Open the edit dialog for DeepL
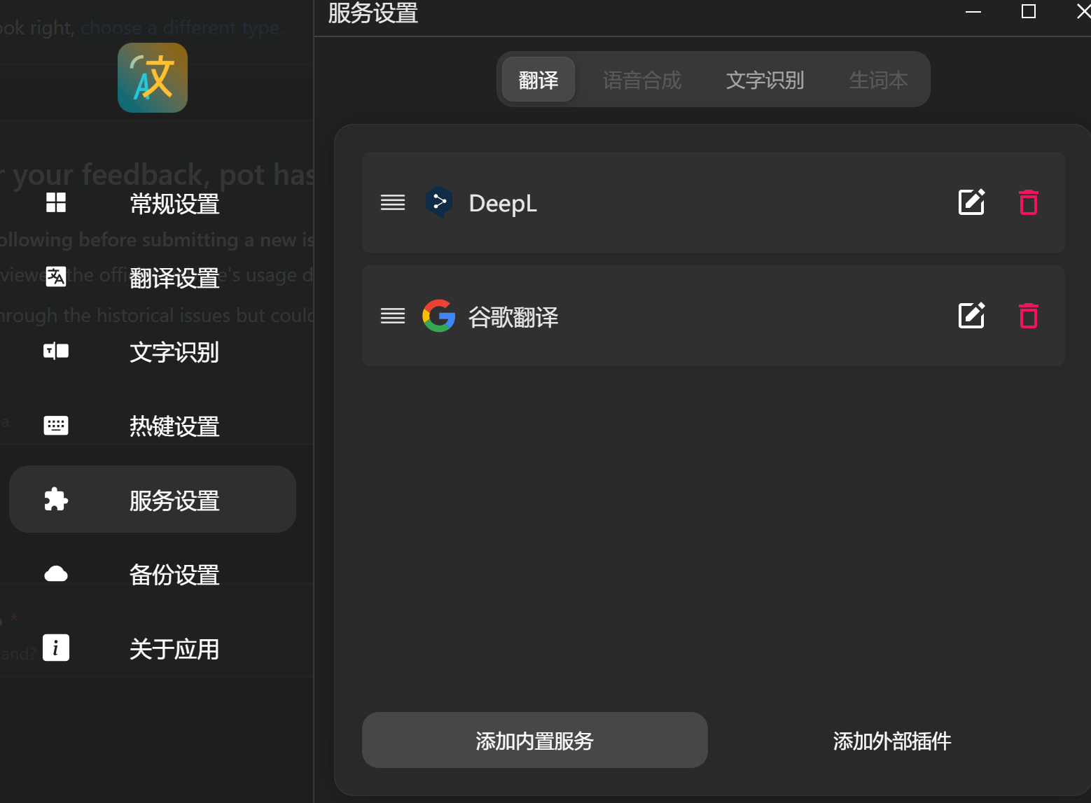1091x803 pixels. [971, 202]
